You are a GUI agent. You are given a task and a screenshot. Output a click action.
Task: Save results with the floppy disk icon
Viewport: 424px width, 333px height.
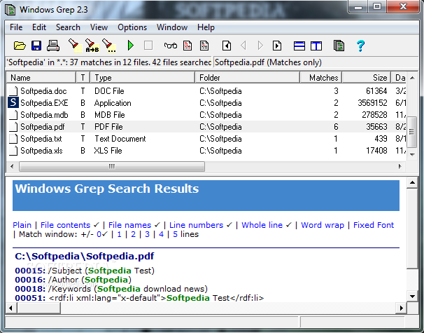pyautogui.click(x=36, y=46)
